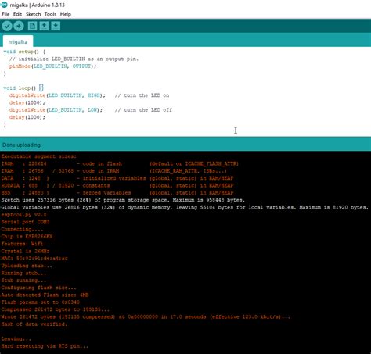The height and width of the screenshot is (354, 371).
Task: Click the pinMode(LED_BUILTIN, OUTPUT) line
Action: coord(52,66)
